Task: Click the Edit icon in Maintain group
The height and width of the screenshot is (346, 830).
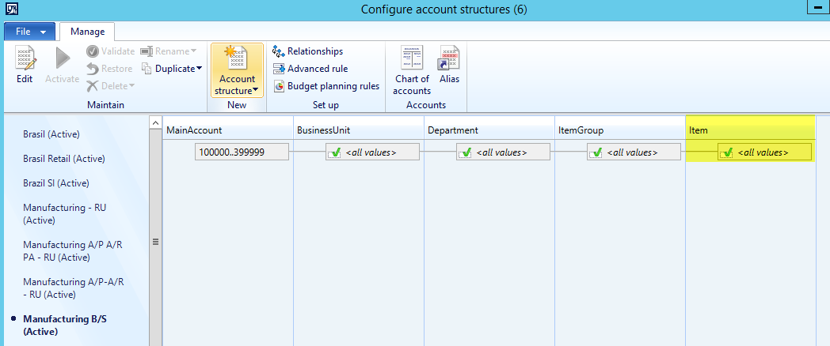Action: [x=25, y=59]
